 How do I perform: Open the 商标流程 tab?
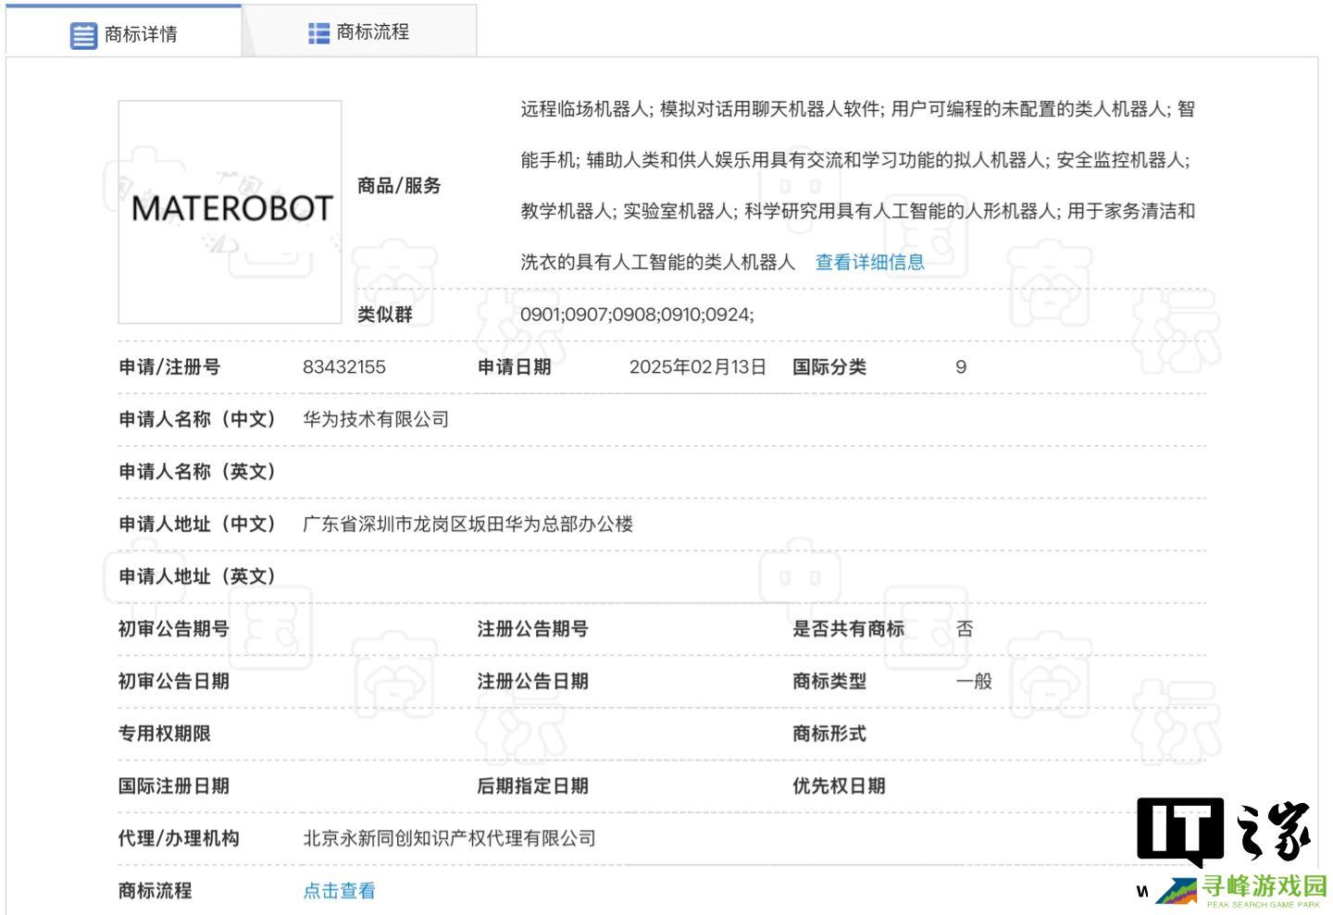click(359, 31)
